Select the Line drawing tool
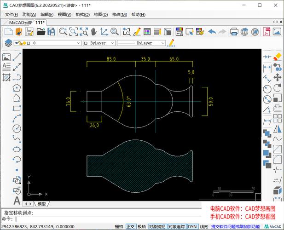 [x=17, y=57]
